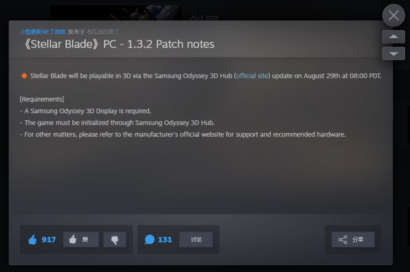Click the manufacturer's official website support line

(x=183, y=134)
